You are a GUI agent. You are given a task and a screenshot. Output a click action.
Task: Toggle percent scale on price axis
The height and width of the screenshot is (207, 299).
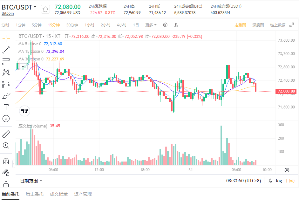(270, 181)
